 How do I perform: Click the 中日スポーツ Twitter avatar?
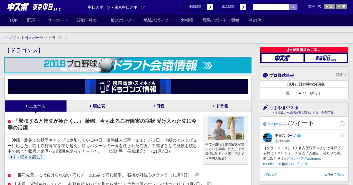[268, 138]
